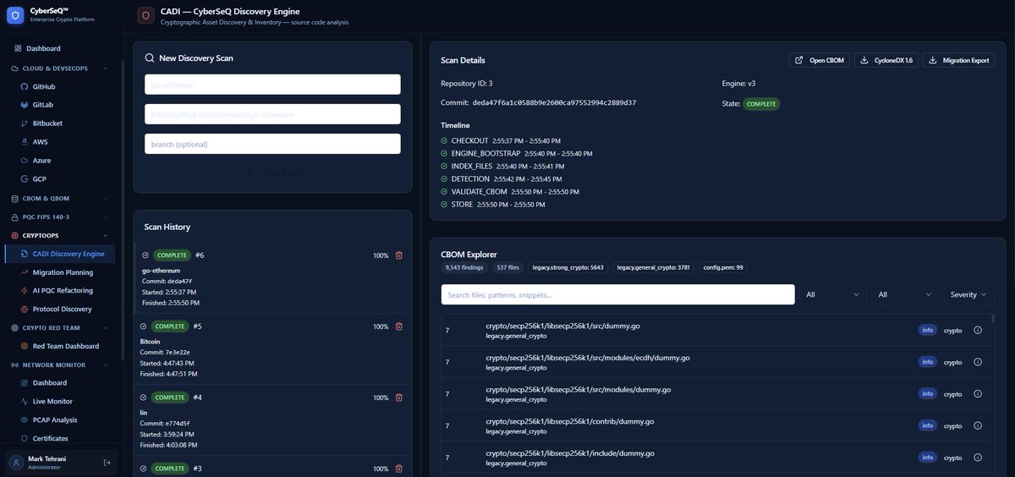Expand the PQC FIPS 140-3 section
The height and width of the screenshot is (477, 1015).
(x=59, y=217)
